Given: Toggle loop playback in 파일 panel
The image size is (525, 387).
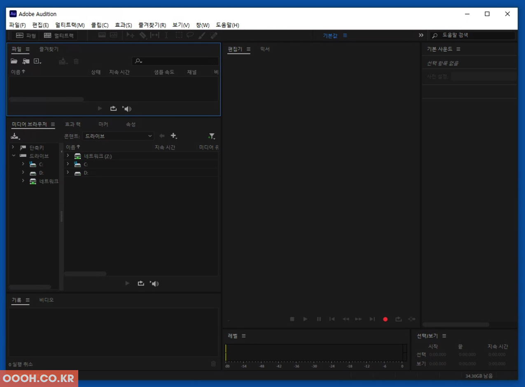Looking at the screenshot, I should click(x=113, y=109).
